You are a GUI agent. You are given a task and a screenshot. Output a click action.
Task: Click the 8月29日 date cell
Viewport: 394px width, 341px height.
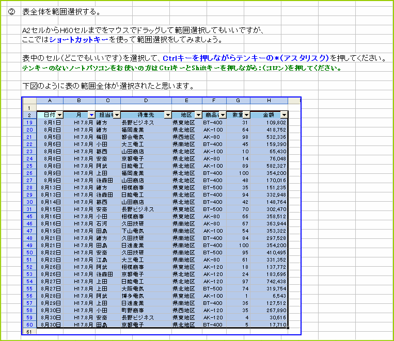point(50,303)
